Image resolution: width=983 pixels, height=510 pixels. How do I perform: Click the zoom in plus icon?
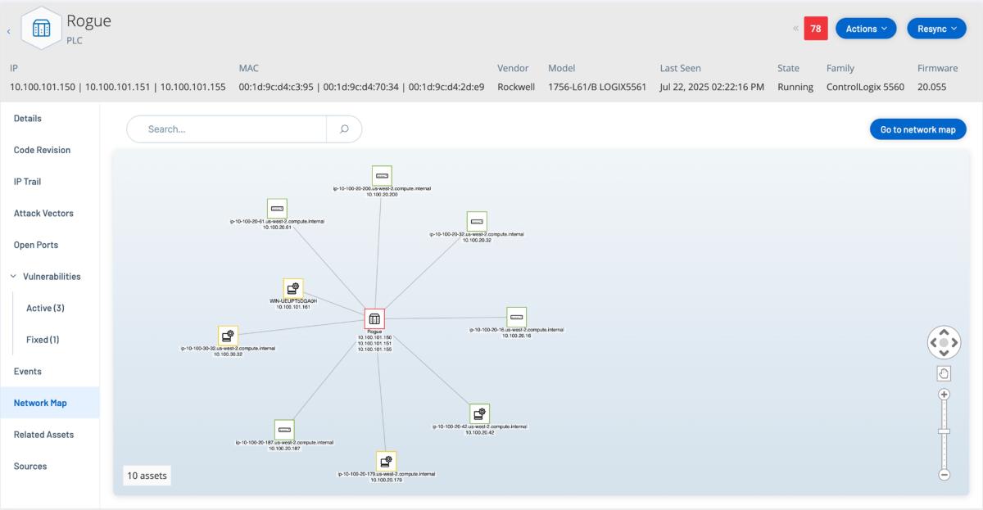coord(944,395)
